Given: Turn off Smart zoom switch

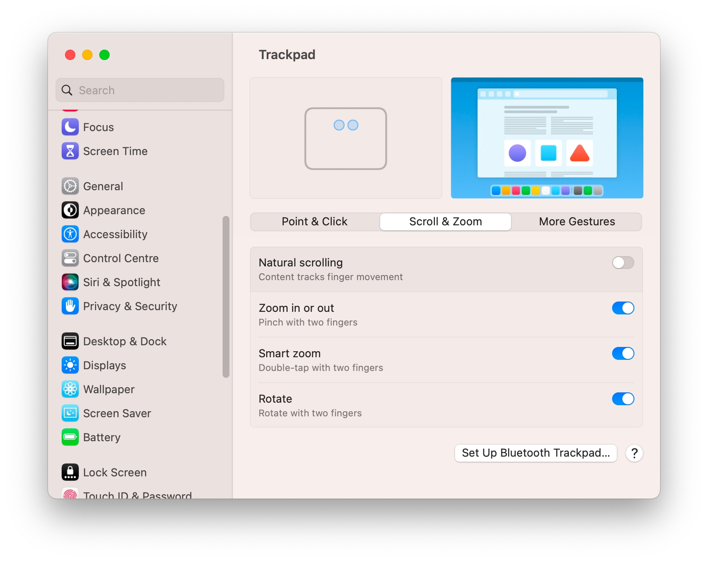Looking at the screenshot, I should 623,353.
